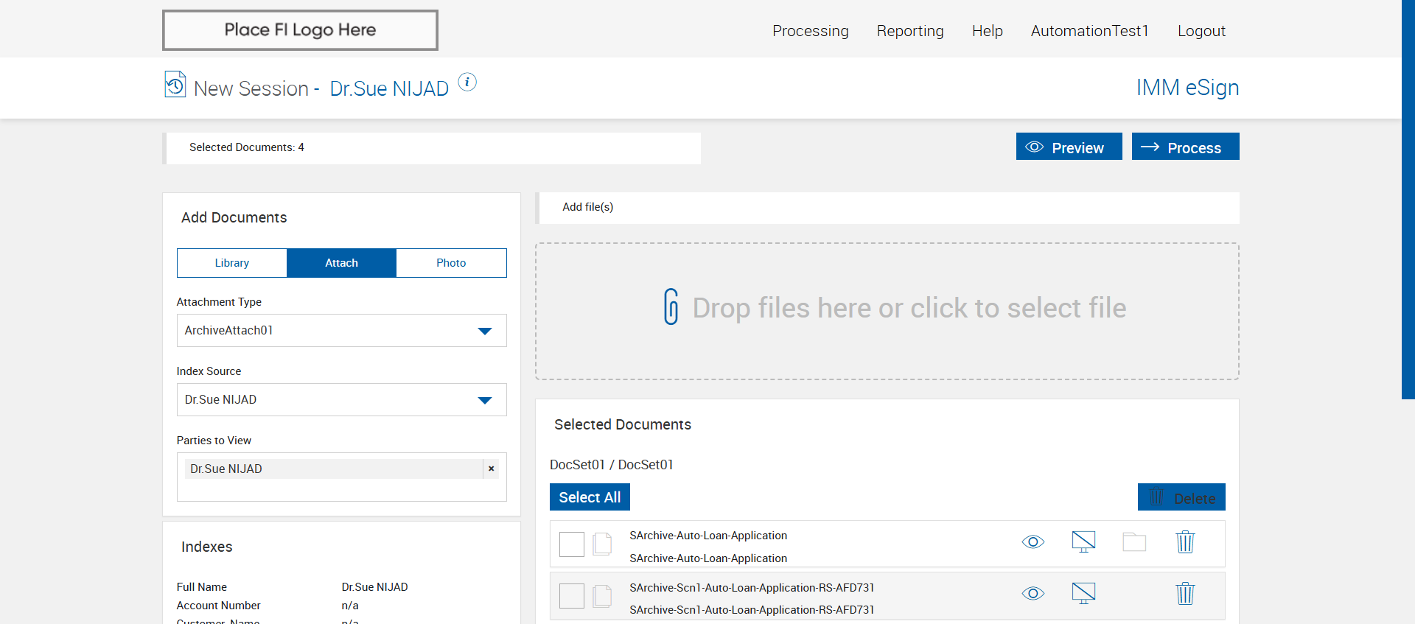The width and height of the screenshot is (1415, 624).
Task: Click the Select All button
Action: pos(590,497)
